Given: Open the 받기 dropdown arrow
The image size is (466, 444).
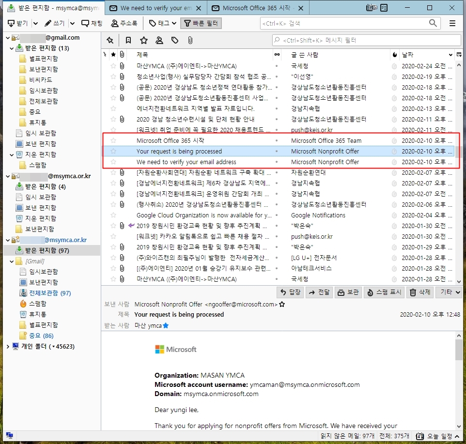Looking at the screenshot, I should click(35, 23).
